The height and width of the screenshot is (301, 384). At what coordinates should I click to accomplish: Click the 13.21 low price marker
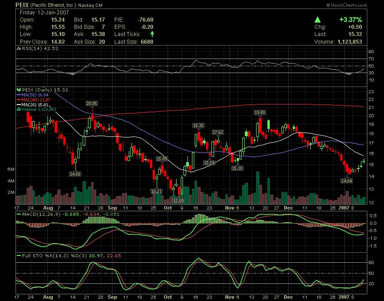point(156,192)
